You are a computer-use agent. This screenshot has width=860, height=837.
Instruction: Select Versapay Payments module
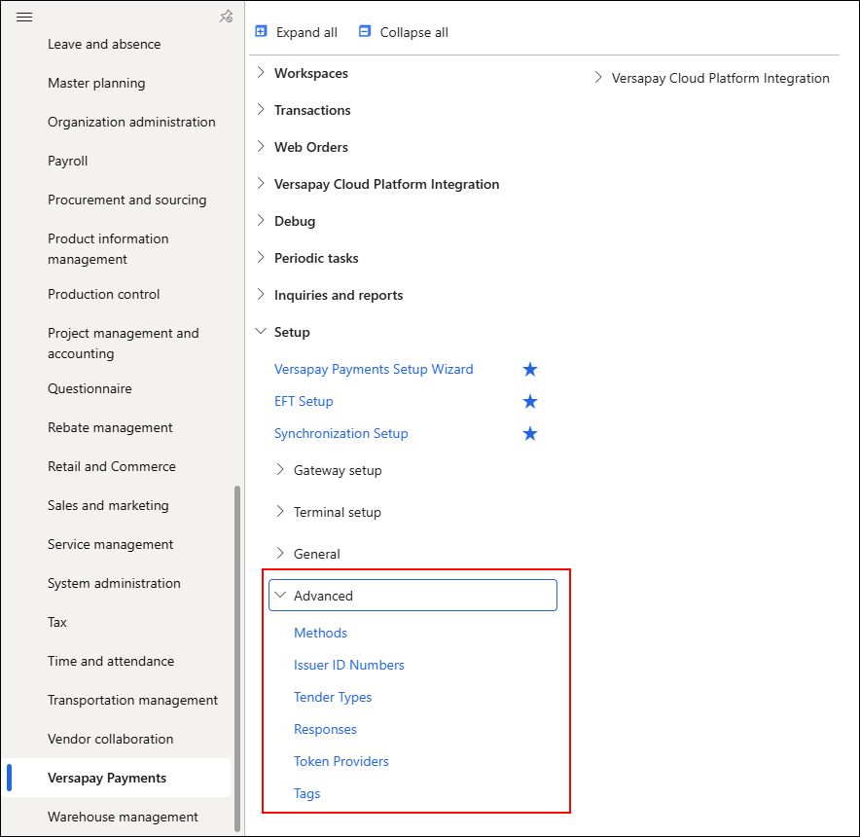pos(107,779)
